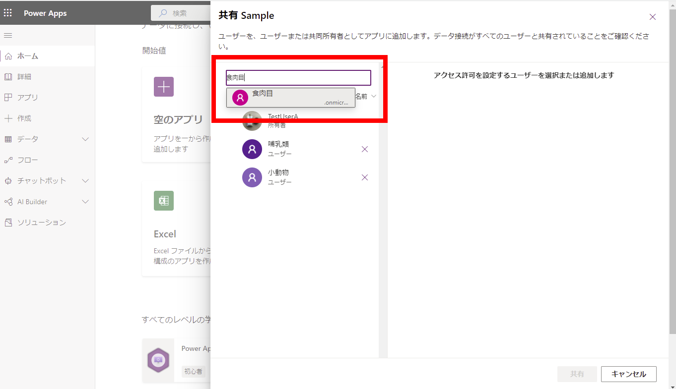676x389 pixels.
Task: Open the app launcher waffle icon
Action: (x=8, y=13)
